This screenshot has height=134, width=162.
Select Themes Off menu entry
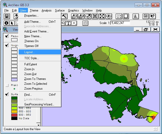click(x=40, y=46)
